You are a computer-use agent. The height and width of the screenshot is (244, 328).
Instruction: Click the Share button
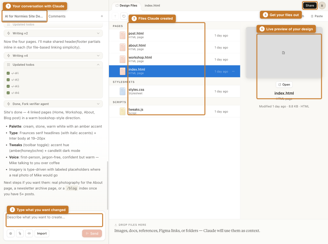(309, 5)
